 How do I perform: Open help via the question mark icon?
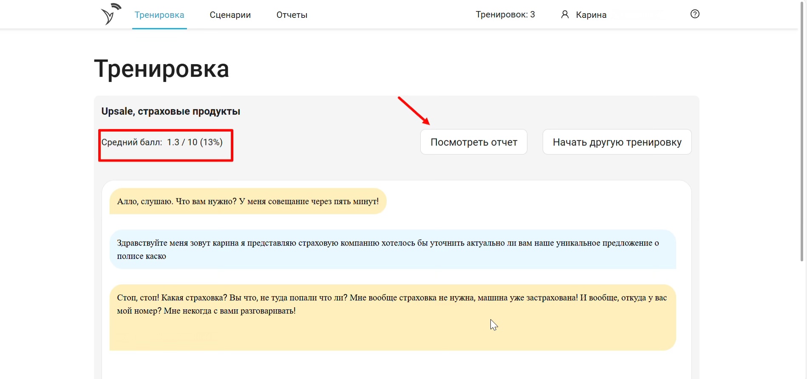695,14
